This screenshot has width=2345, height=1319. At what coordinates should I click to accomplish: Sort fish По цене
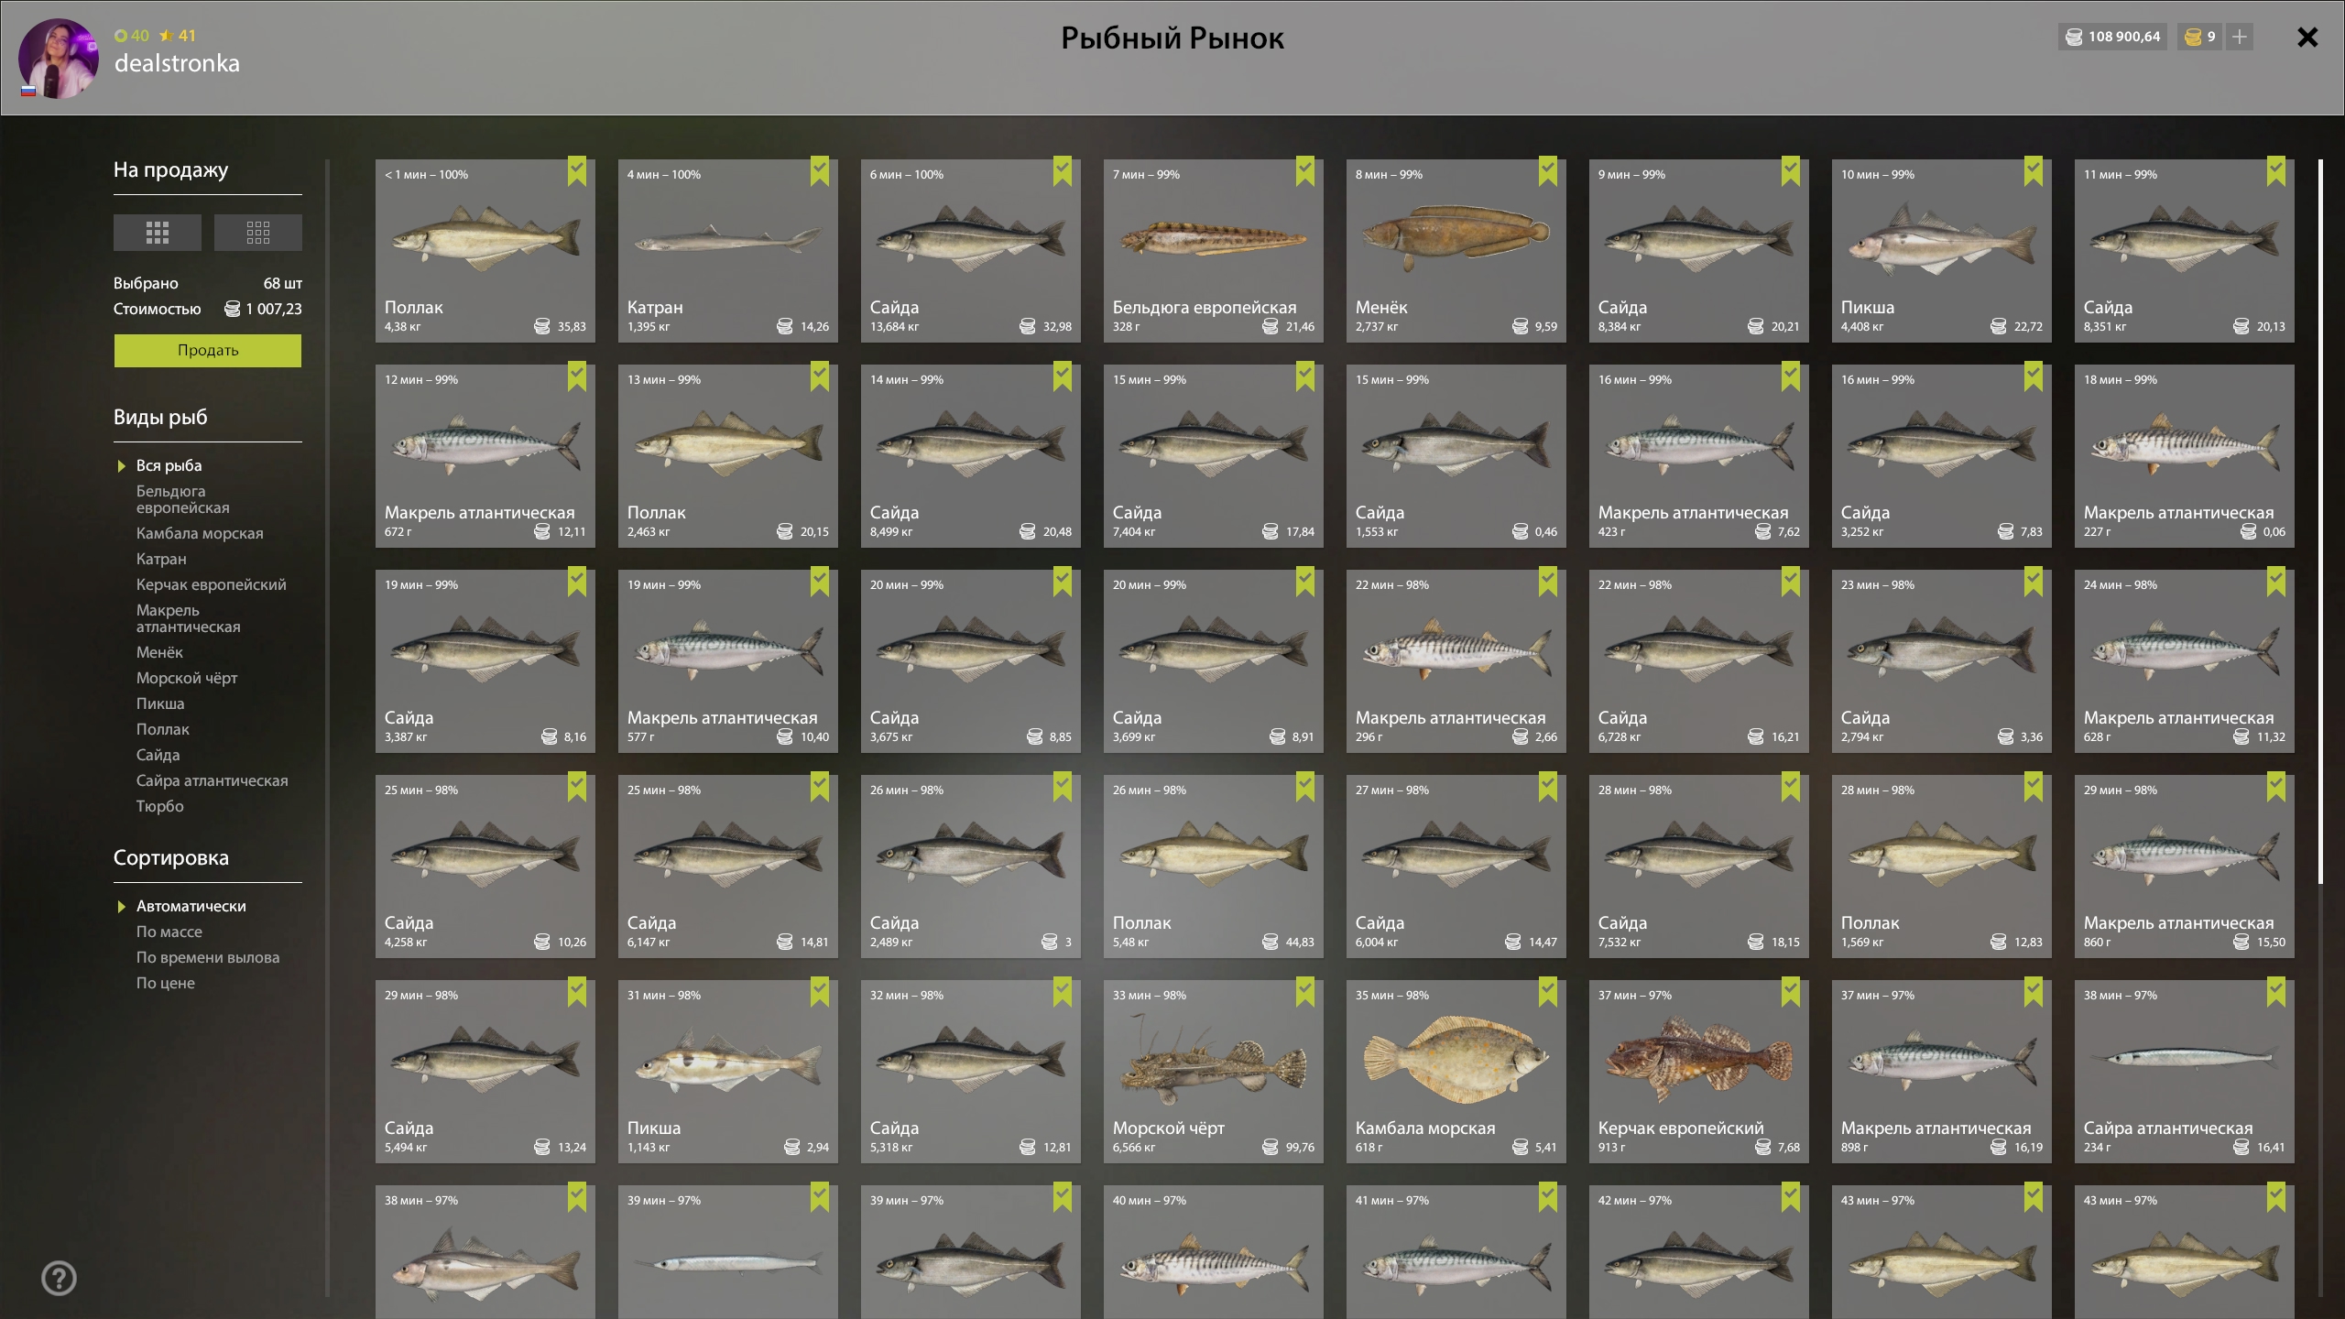click(x=166, y=983)
